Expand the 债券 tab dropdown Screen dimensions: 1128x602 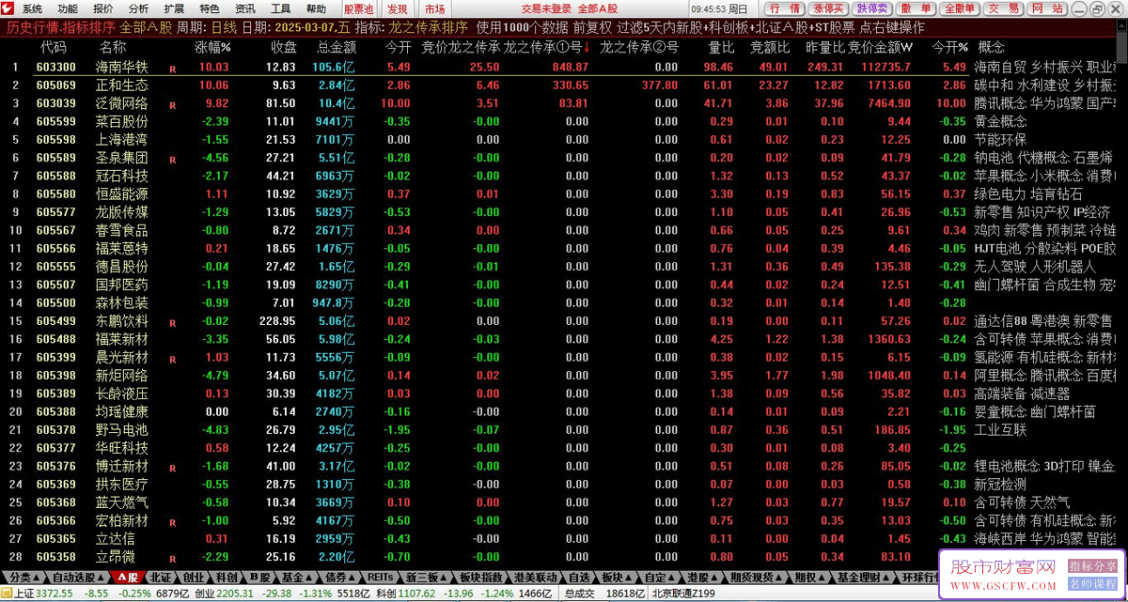click(x=341, y=577)
